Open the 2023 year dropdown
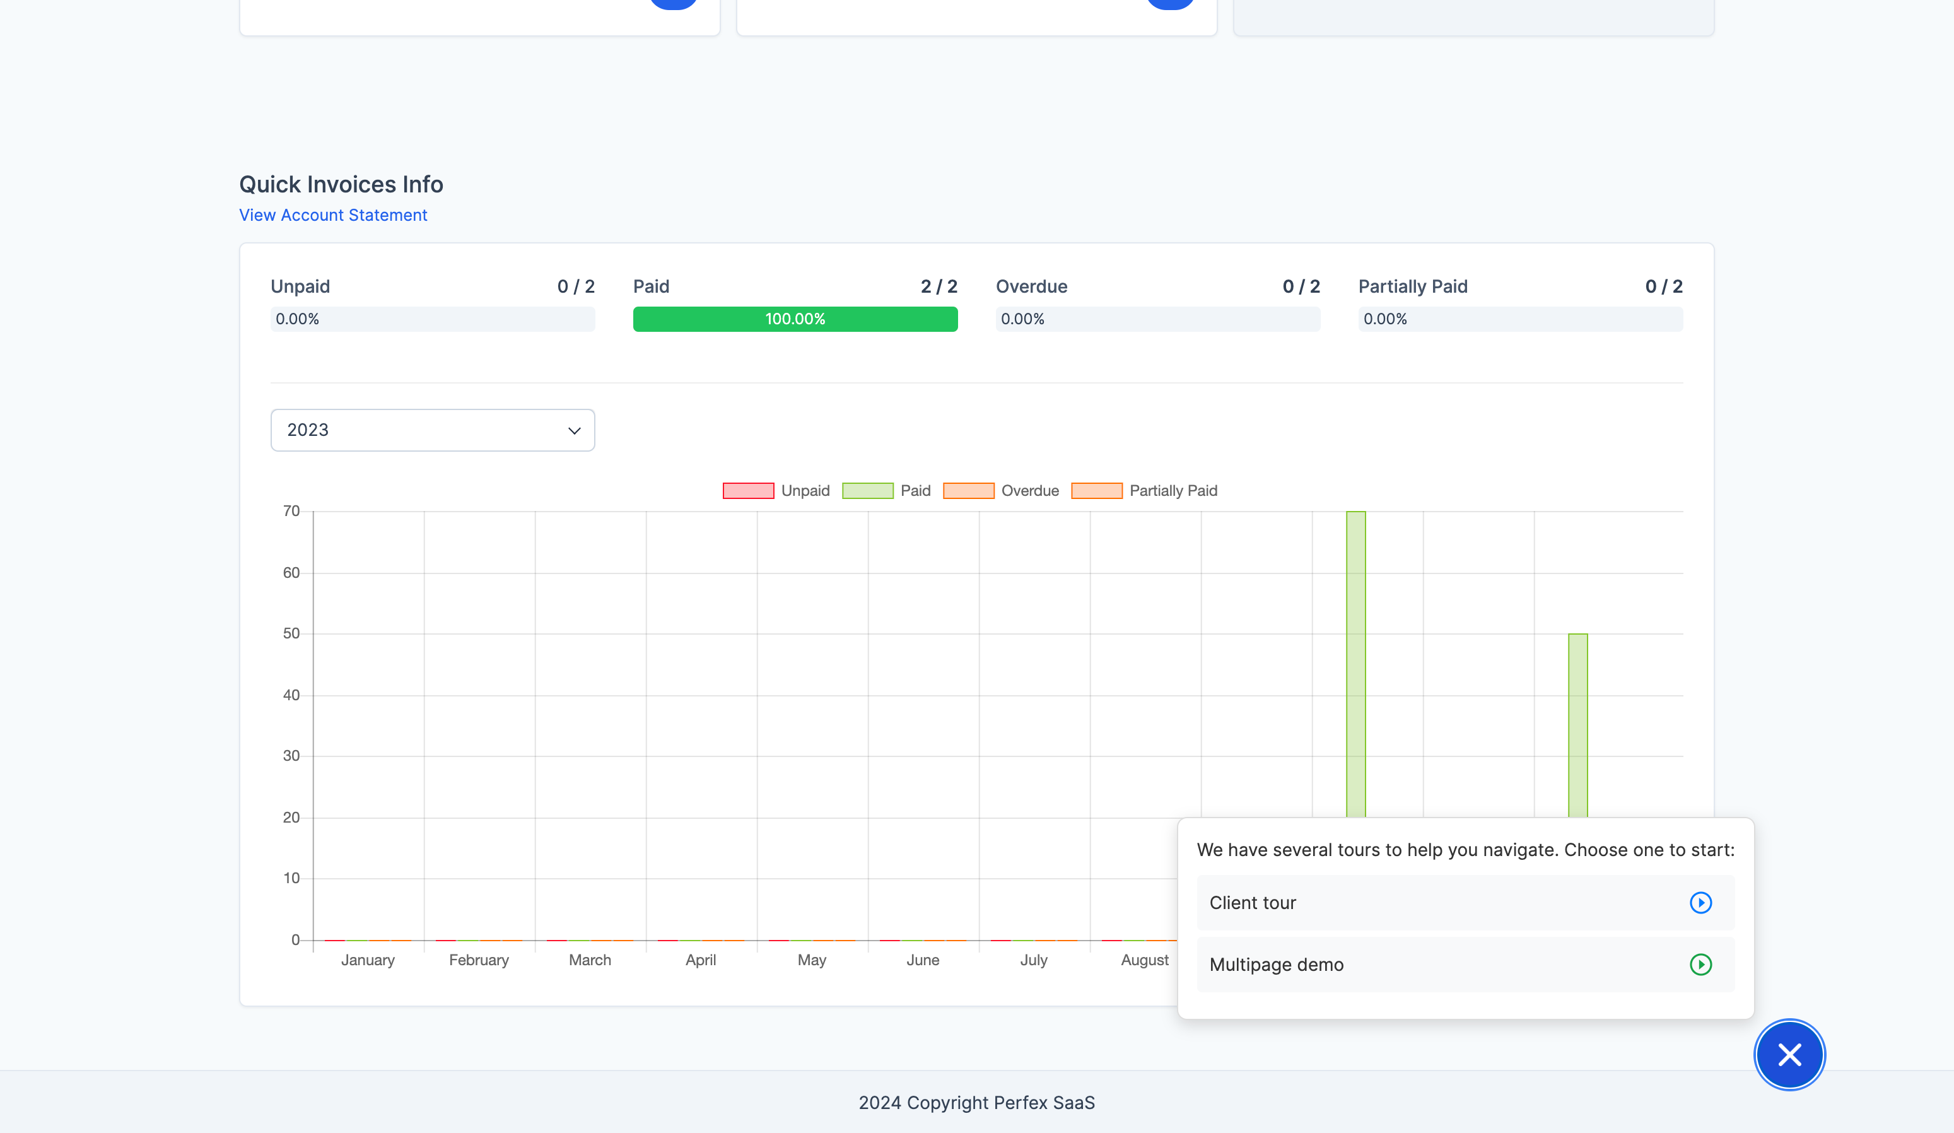Screen dimensions: 1954x1133 coord(432,430)
